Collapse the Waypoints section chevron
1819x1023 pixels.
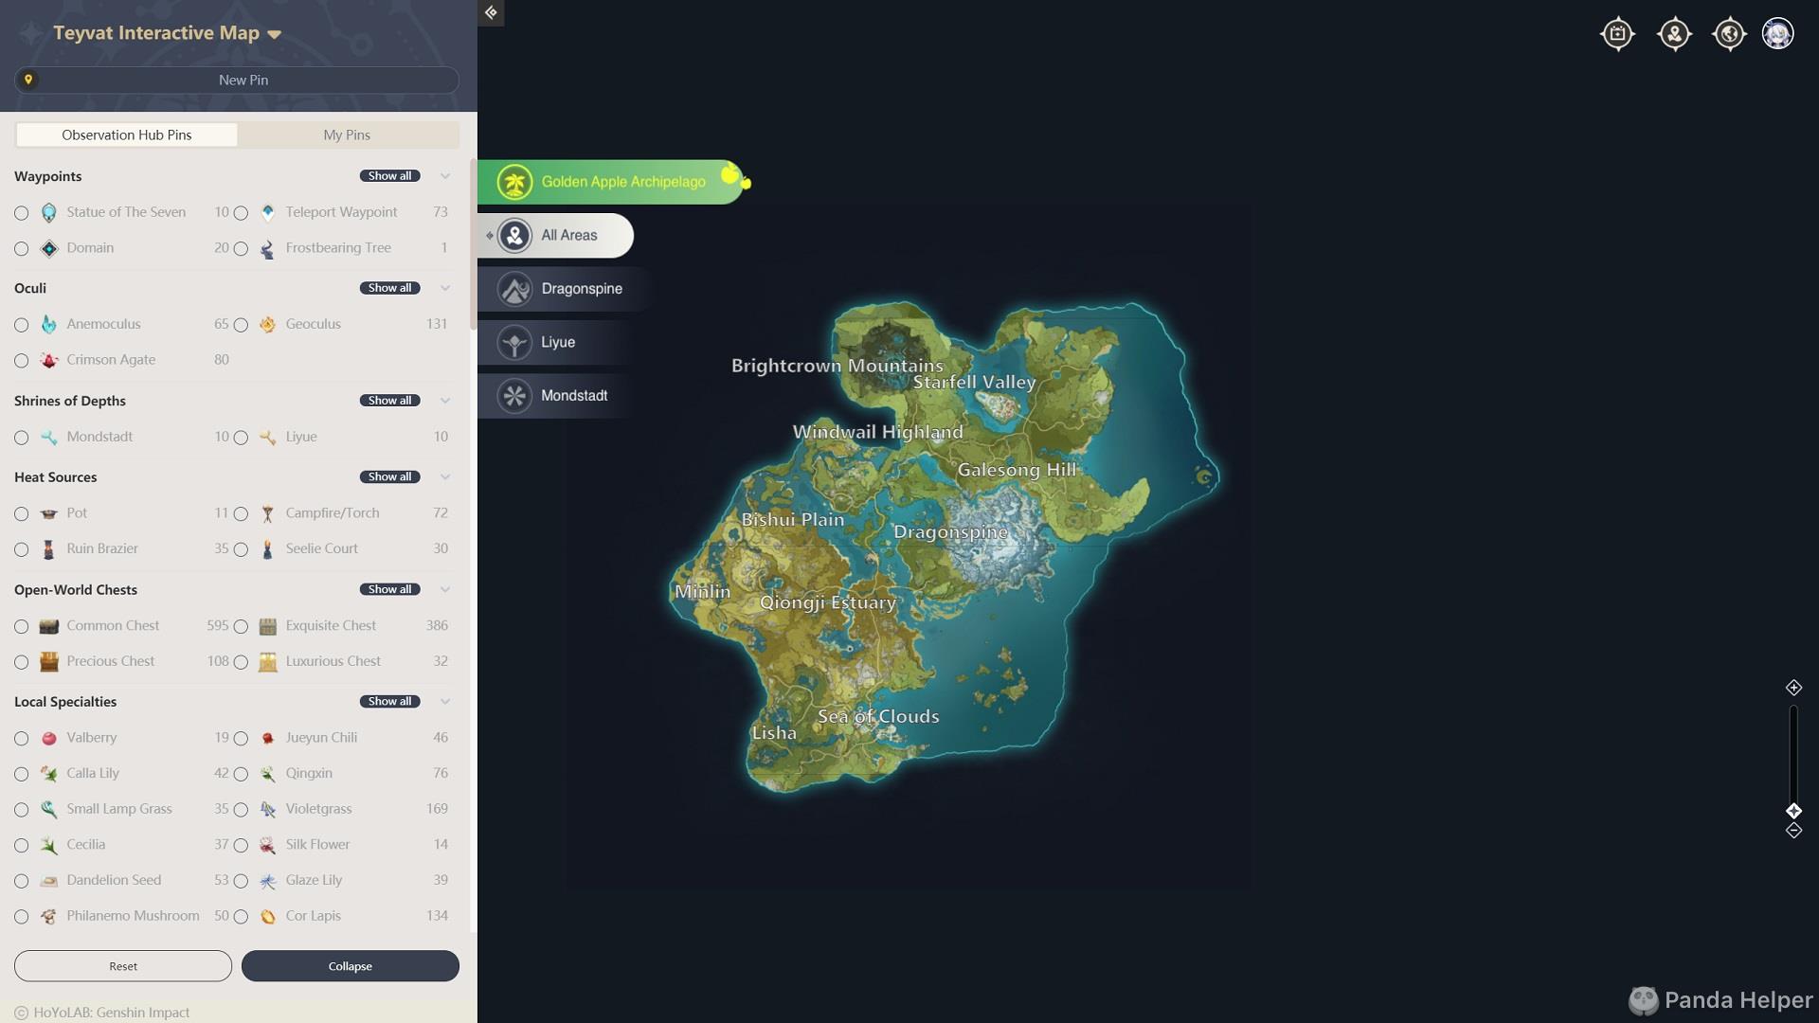[x=445, y=176]
